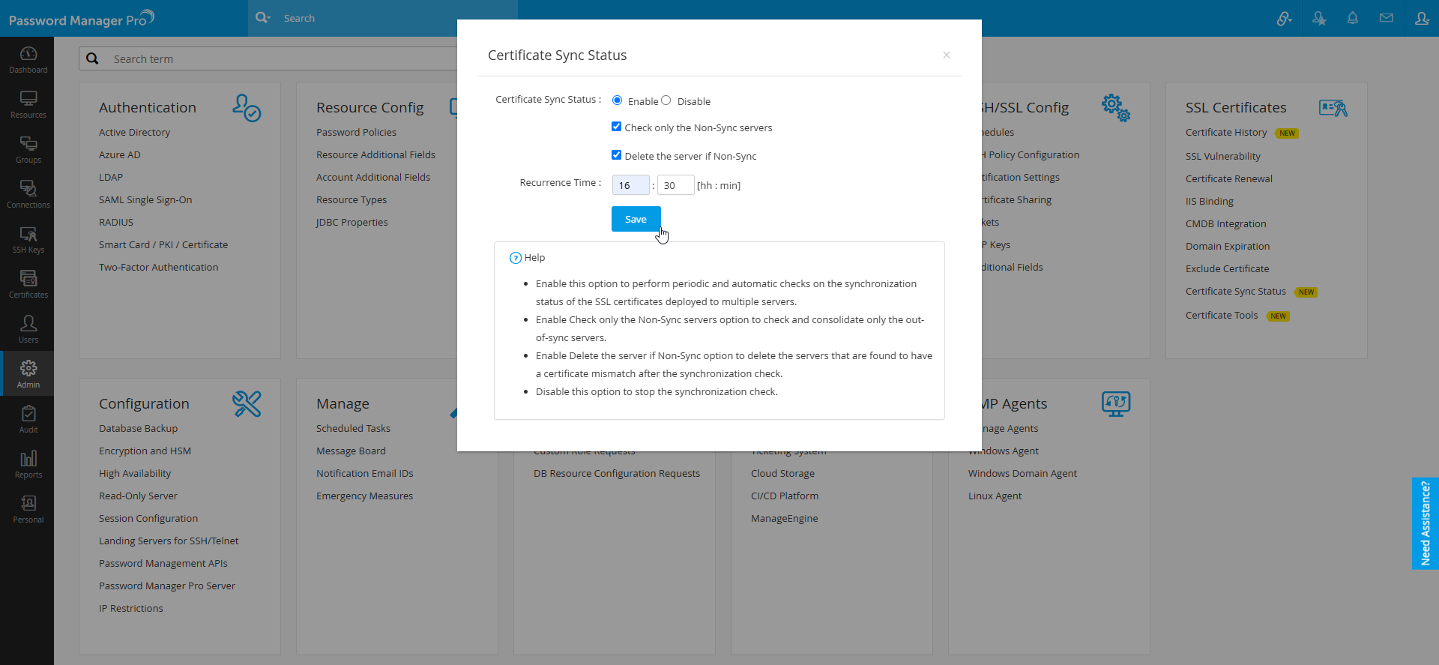This screenshot has height=665, width=1439.
Task: Open High Availability link
Action: (135, 473)
